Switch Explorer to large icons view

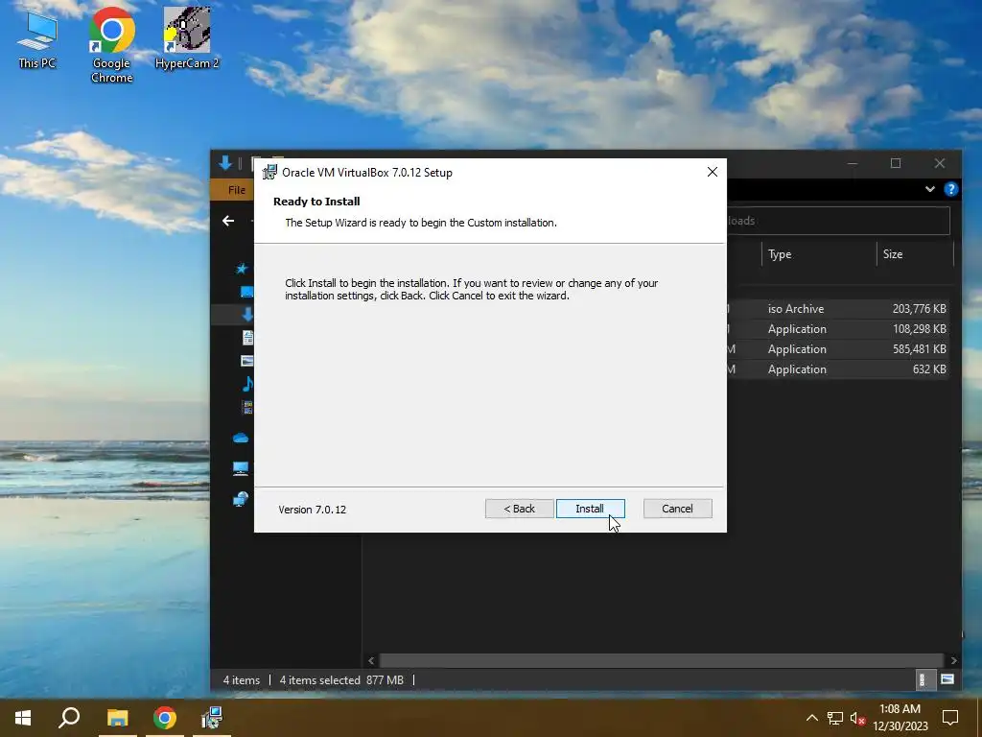point(947,679)
